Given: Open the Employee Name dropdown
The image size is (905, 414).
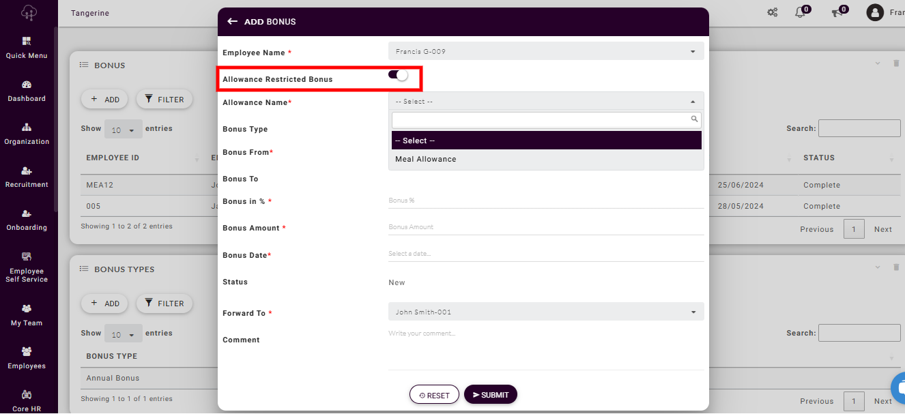Looking at the screenshot, I should click(x=546, y=51).
